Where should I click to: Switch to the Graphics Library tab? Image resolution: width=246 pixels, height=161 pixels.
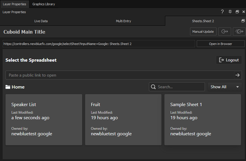[43, 4]
